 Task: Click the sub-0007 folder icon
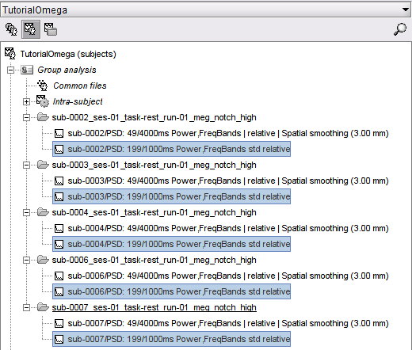[x=43, y=307]
